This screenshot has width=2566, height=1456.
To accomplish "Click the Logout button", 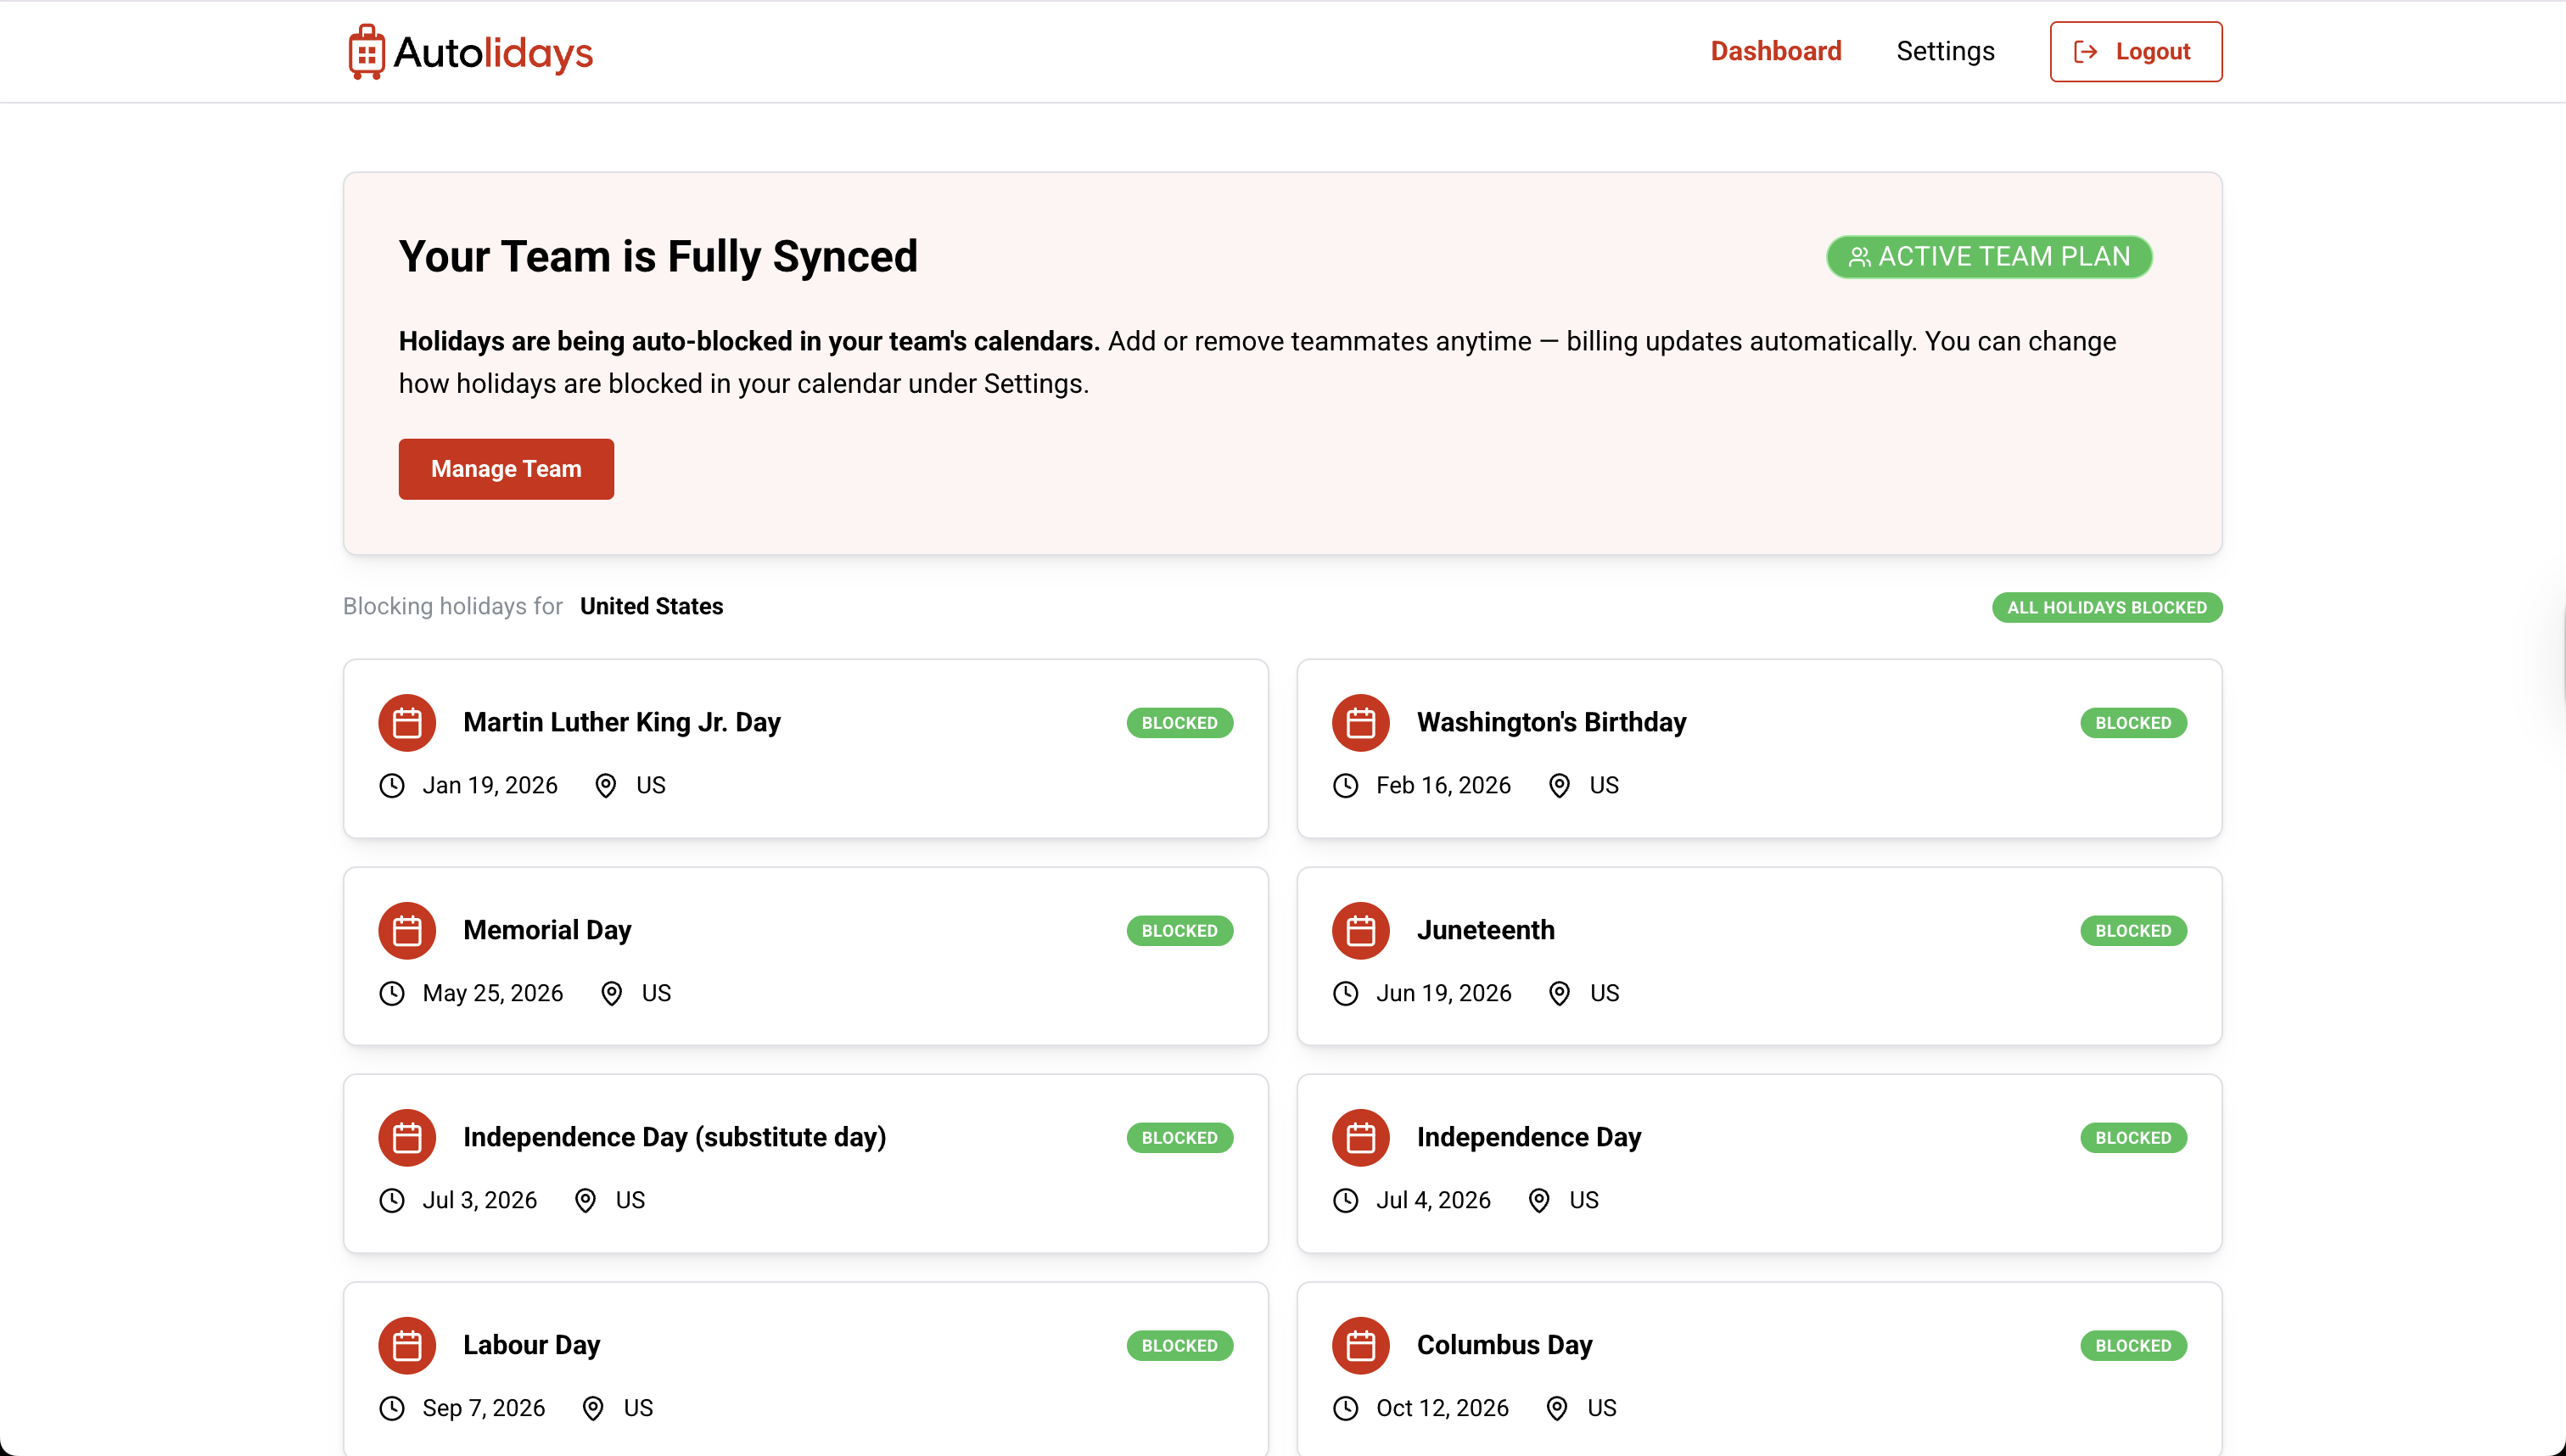I will pyautogui.click(x=2135, y=52).
